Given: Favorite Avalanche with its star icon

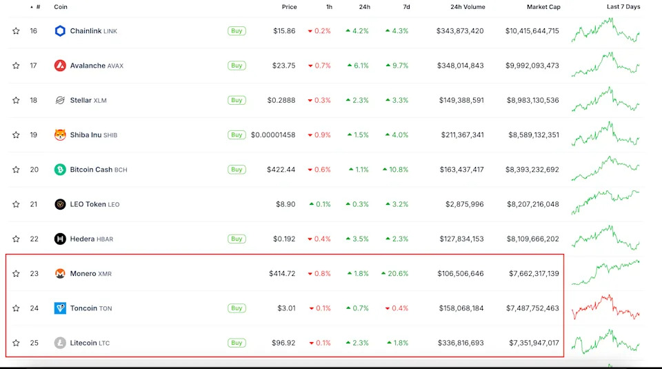Looking at the screenshot, I should point(16,66).
